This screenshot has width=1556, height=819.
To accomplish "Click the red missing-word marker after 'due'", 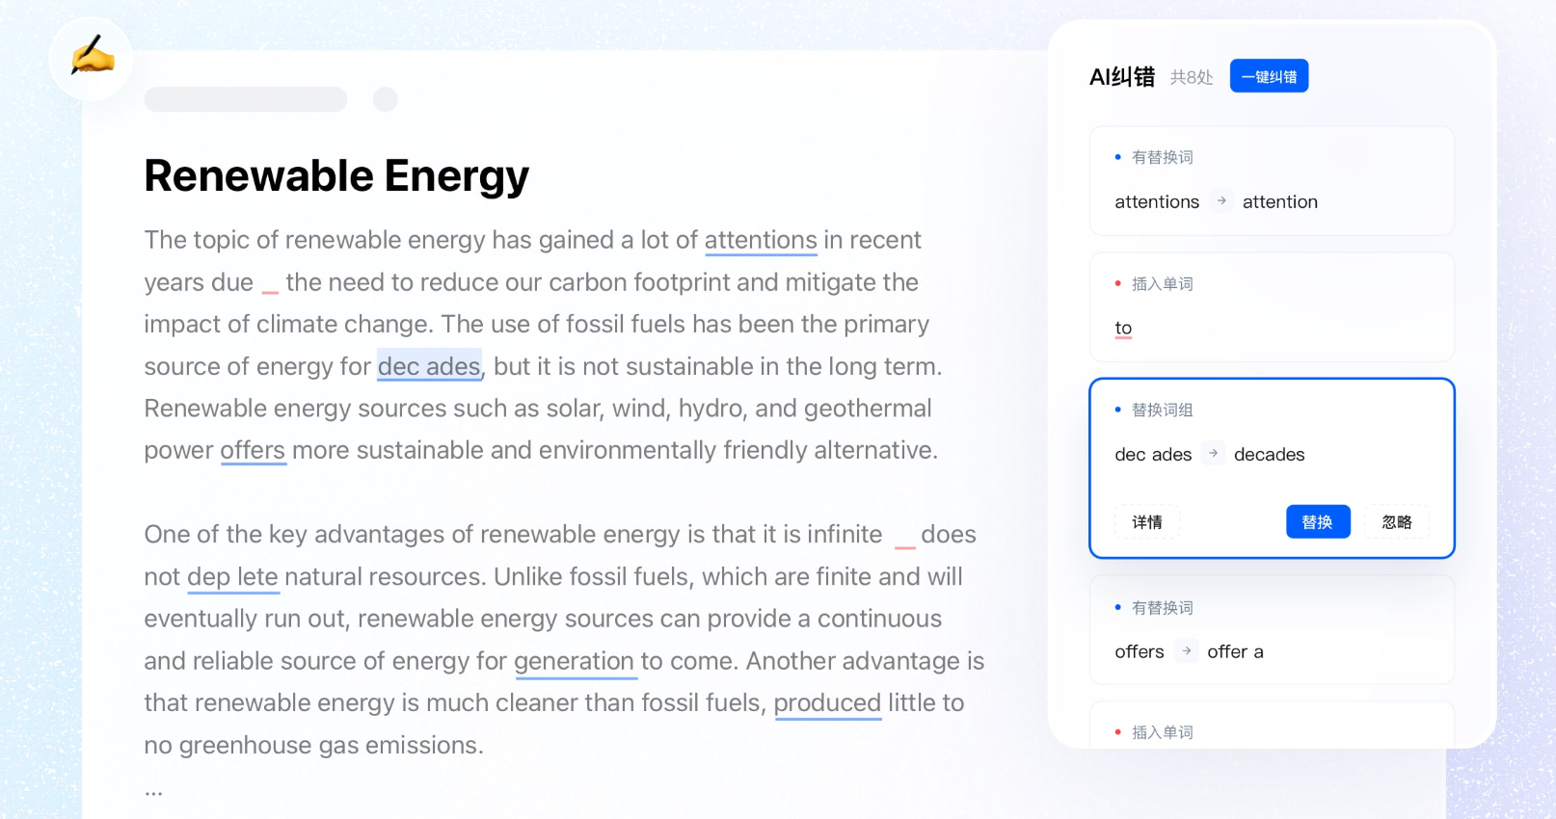I will [270, 288].
